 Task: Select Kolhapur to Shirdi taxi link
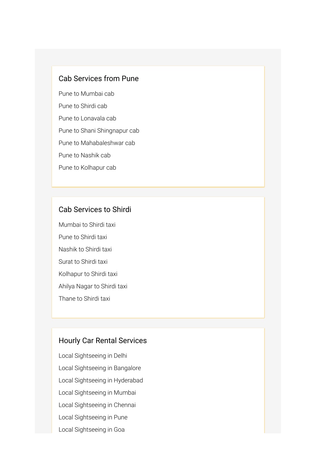click(88, 274)
